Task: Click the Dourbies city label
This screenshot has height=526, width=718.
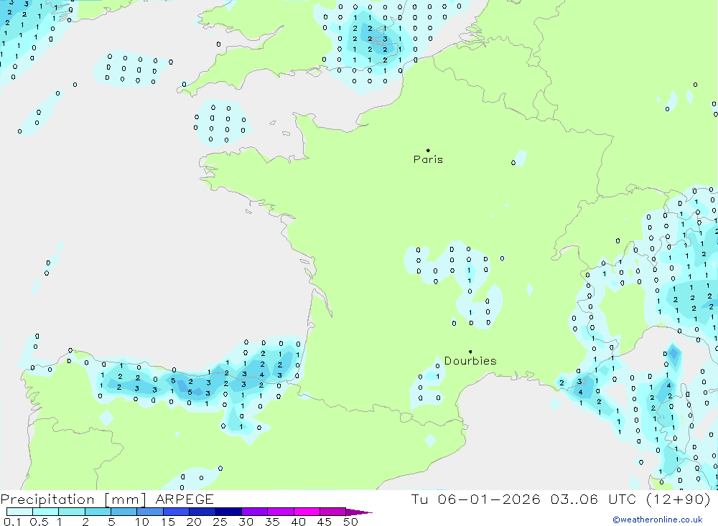Action: coord(470,361)
